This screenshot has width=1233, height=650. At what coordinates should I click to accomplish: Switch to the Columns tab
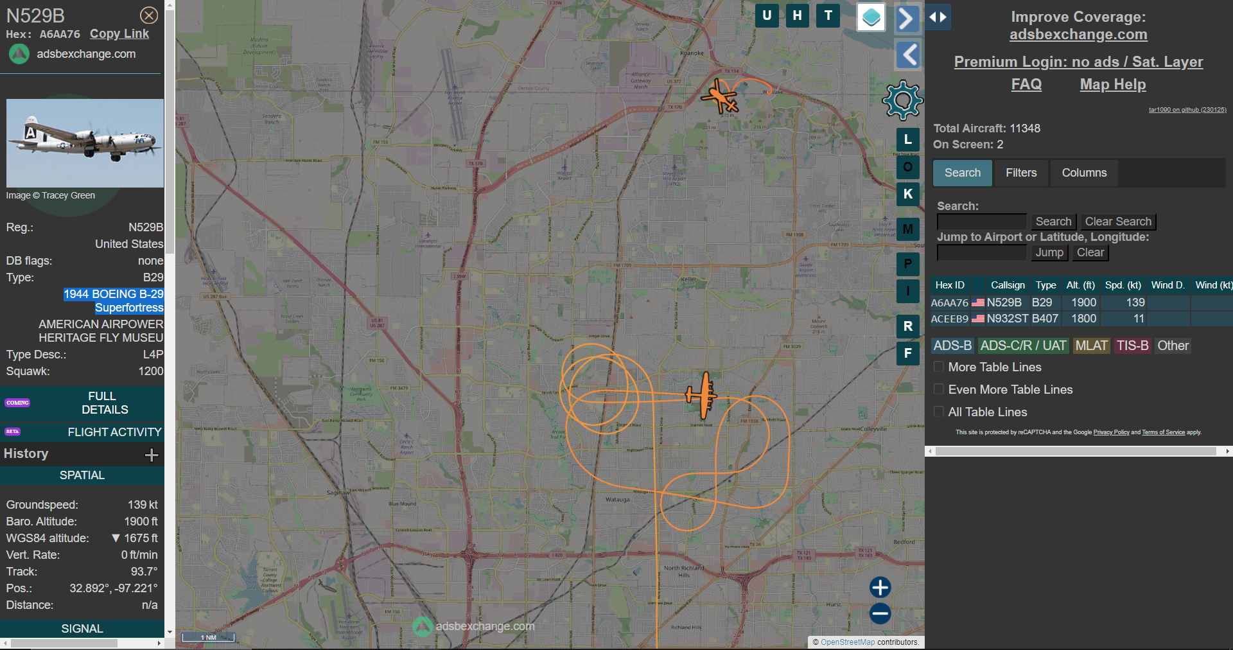tap(1084, 173)
